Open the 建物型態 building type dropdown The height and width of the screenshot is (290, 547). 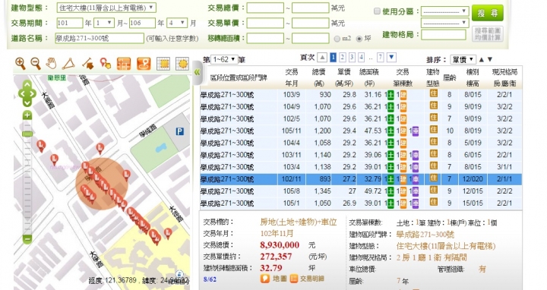click(x=106, y=8)
